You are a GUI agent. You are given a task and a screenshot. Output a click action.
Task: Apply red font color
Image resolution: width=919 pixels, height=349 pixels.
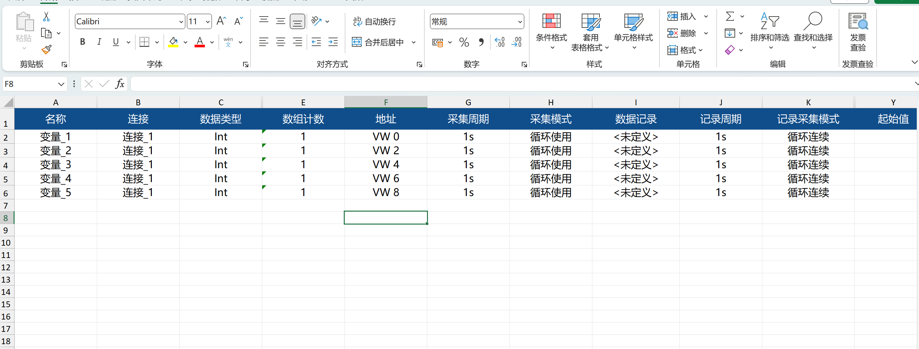pos(200,42)
